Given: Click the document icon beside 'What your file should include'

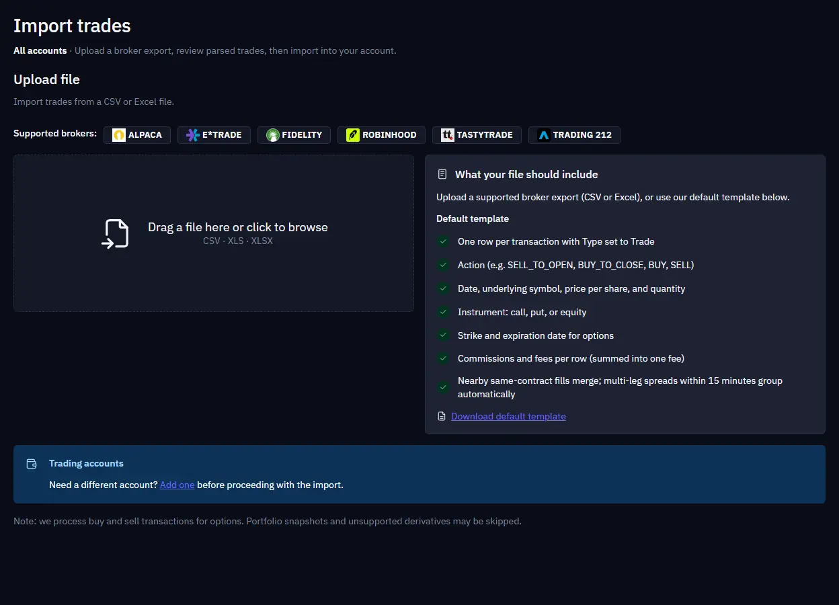Looking at the screenshot, I should (x=442, y=174).
